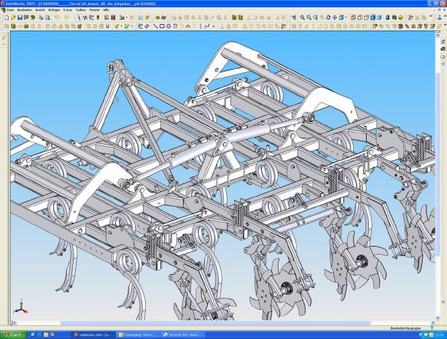Open the Toolbox menu
This screenshot has height=339, width=447.
(x=81, y=10)
